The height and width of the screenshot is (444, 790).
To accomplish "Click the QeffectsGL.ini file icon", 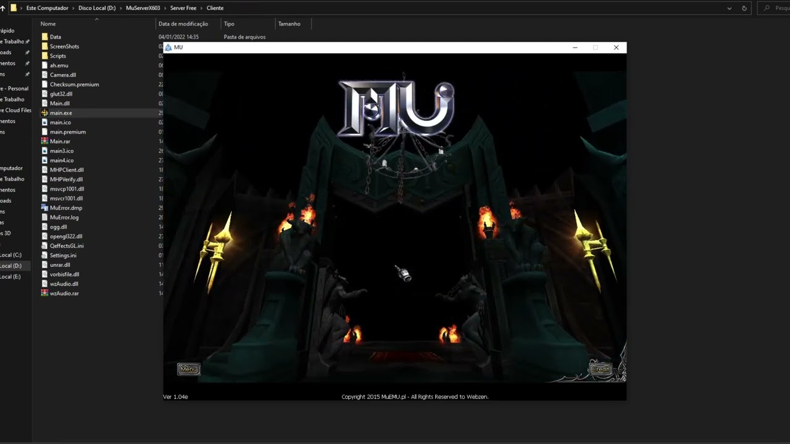I will click(44, 245).
